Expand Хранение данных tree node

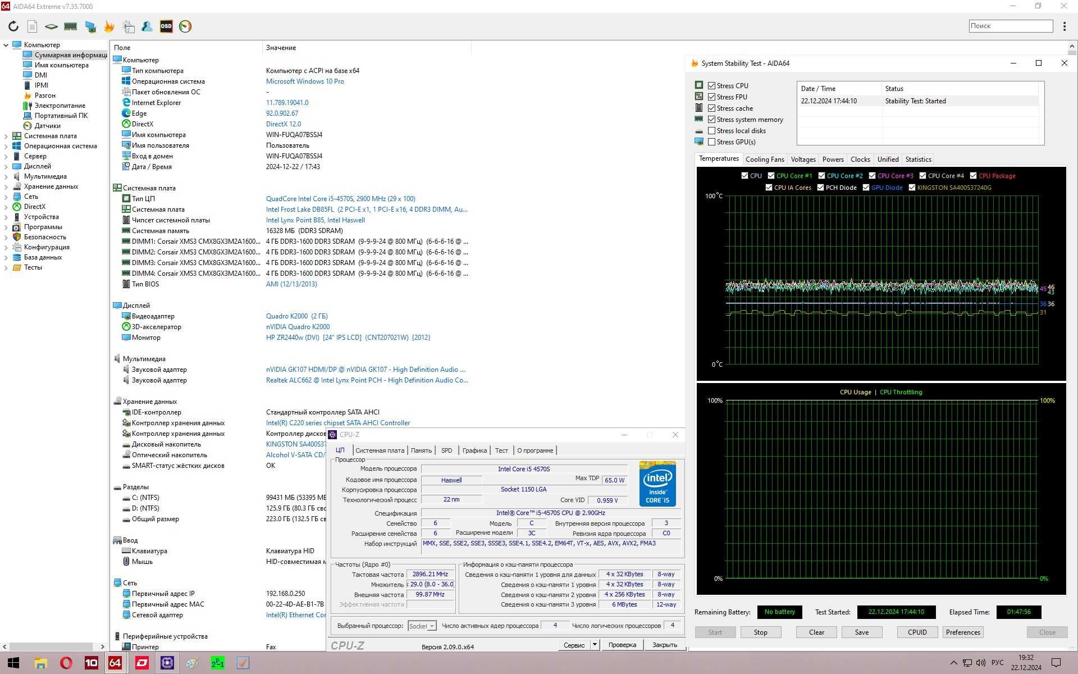click(x=6, y=186)
